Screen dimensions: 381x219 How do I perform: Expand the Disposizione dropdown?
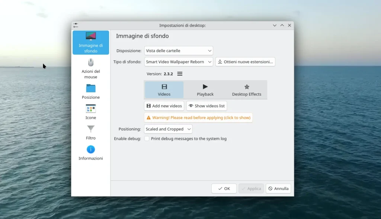pos(179,51)
